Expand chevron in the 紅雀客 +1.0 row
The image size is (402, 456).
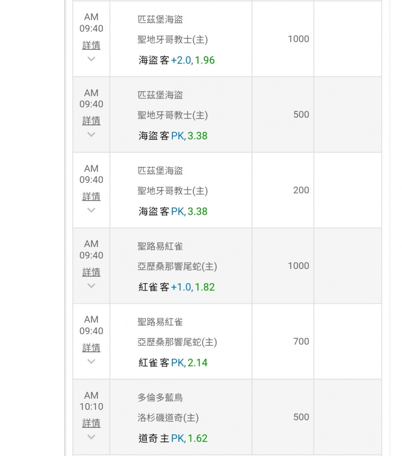(x=91, y=286)
